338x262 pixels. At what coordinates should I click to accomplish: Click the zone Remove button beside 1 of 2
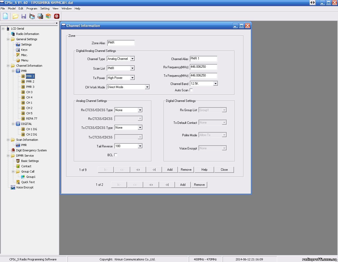coord(199,185)
